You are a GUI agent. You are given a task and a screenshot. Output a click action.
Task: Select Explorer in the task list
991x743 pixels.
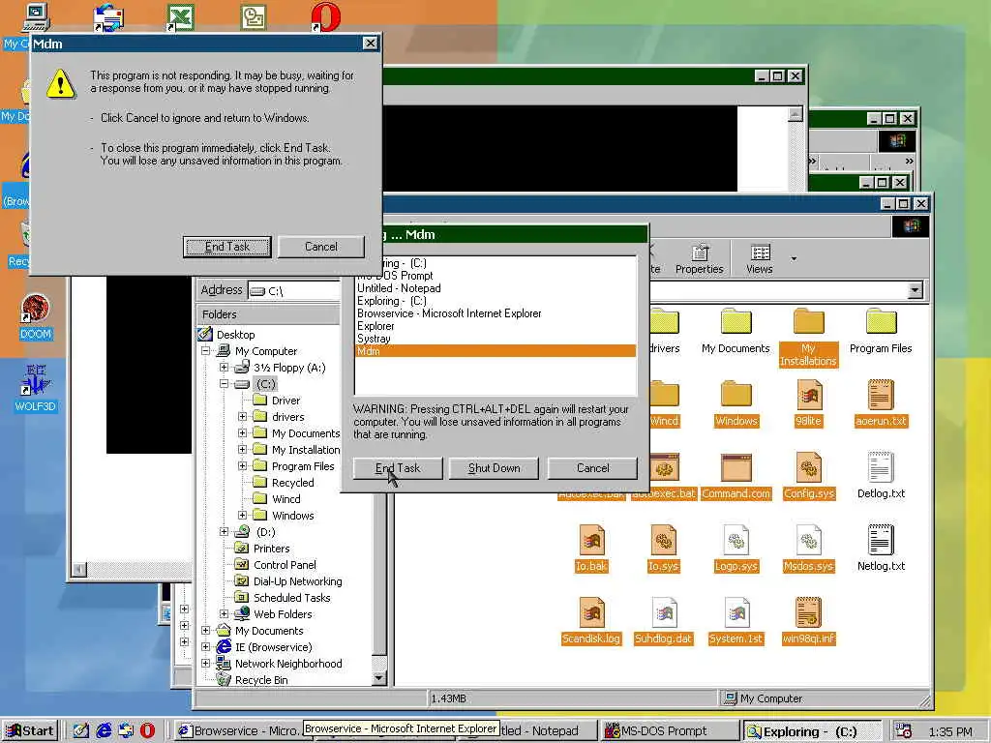tap(375, 326)
